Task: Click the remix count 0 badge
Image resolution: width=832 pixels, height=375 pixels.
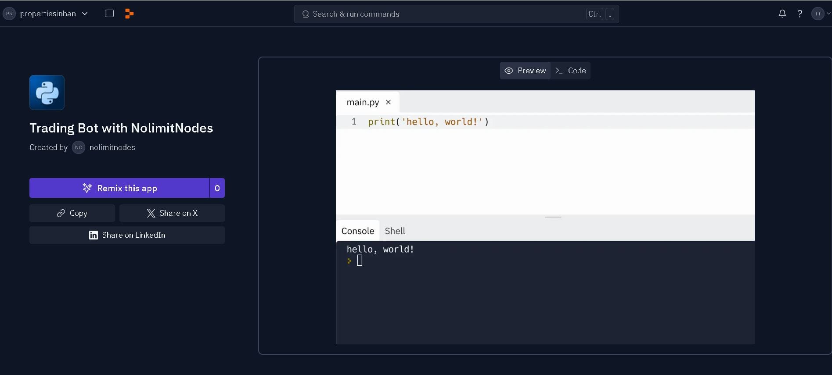Action: (x=217, y=188)
